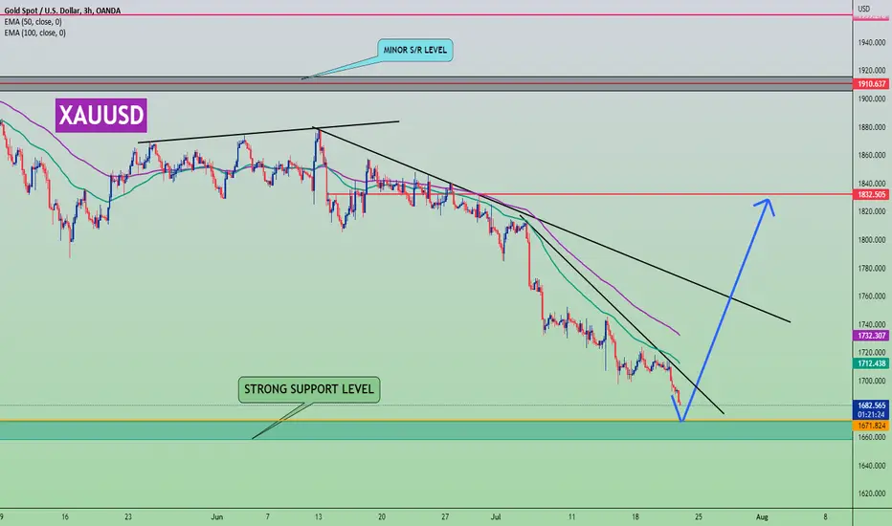
Task: Select the EMA (100, close, 0) indicator label
Action: pos(34,33)
